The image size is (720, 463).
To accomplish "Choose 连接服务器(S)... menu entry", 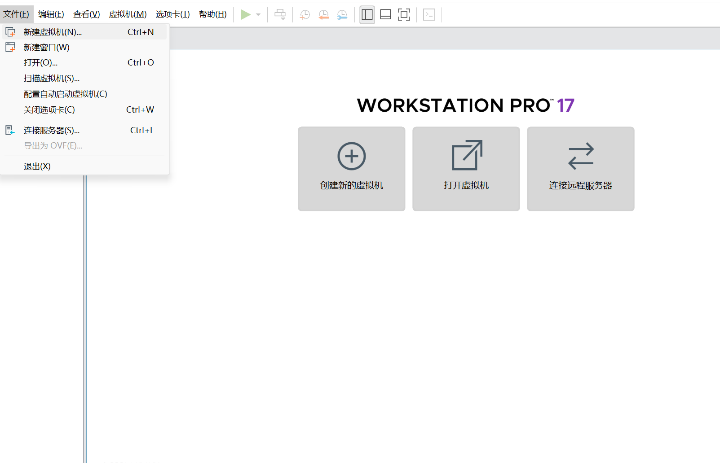I will [84, 130].
